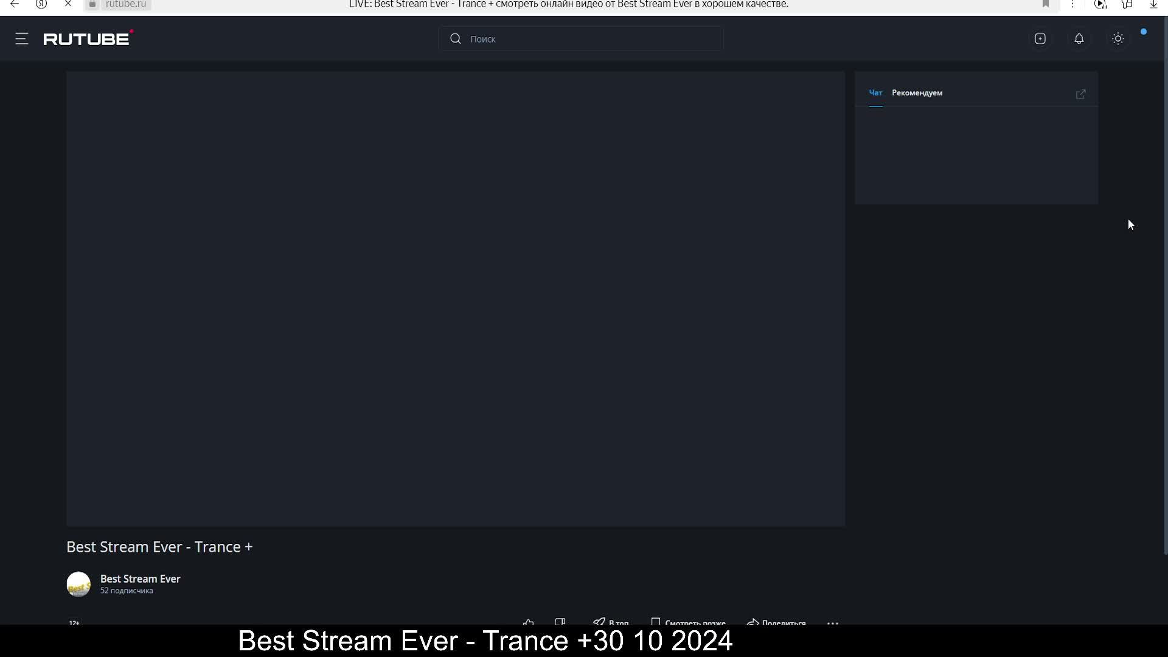
Task: Click the Смотреть позже button
Action: tap(688, 622)
